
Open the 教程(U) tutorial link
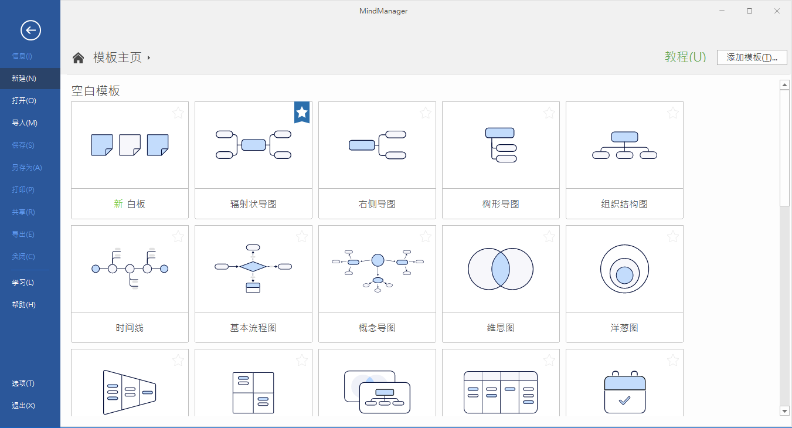point(685,57)
